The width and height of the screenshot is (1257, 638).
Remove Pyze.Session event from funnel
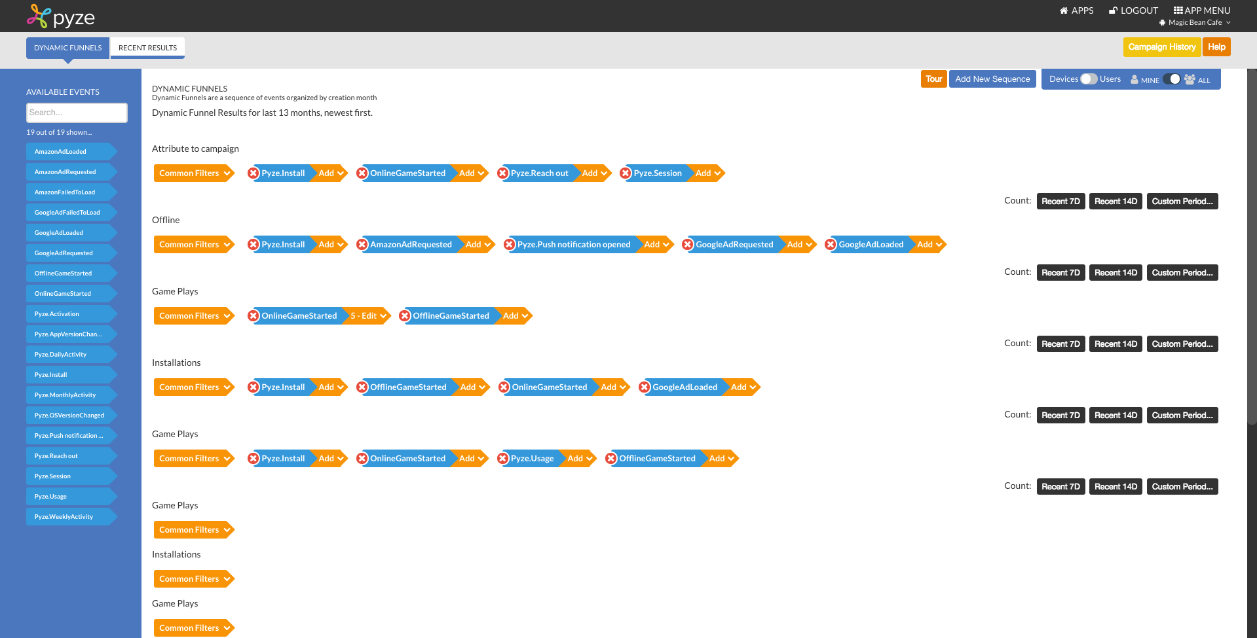click(x=626, y=173)
